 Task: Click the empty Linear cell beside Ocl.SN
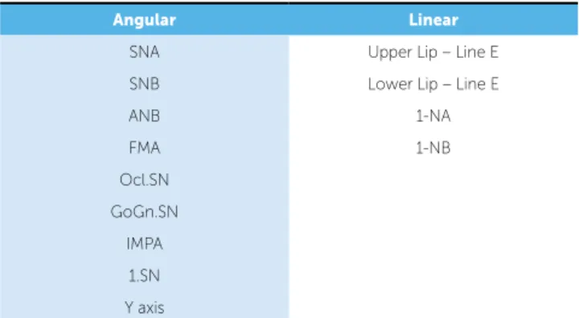[x=433, y=180]
